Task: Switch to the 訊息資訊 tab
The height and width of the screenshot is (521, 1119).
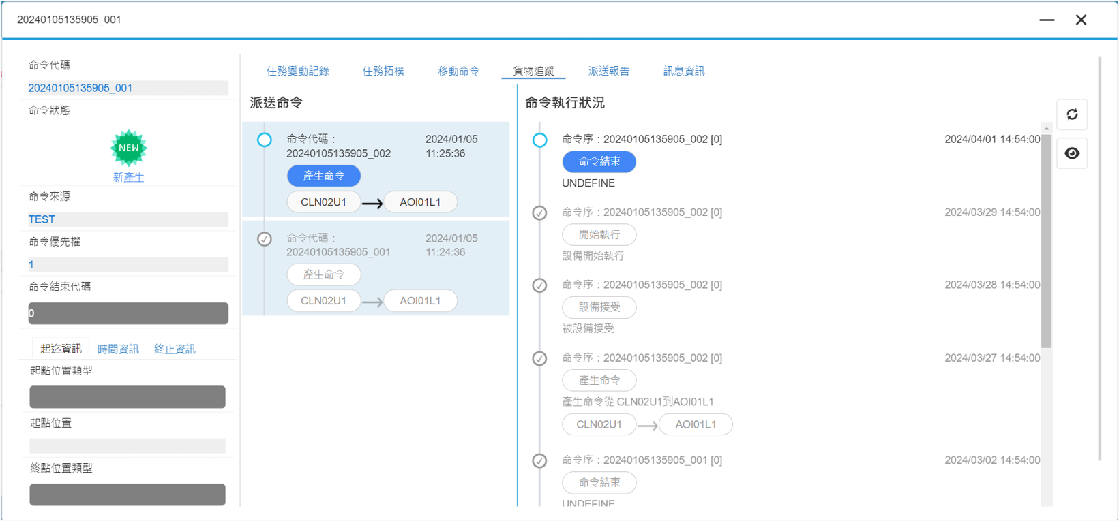Action: tap(683, 71)
